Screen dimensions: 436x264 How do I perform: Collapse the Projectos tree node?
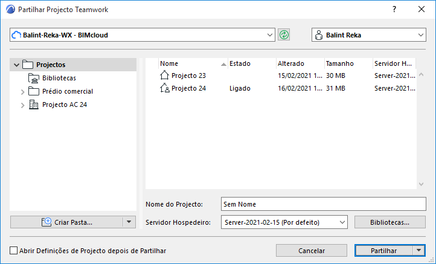coord(16,65)
